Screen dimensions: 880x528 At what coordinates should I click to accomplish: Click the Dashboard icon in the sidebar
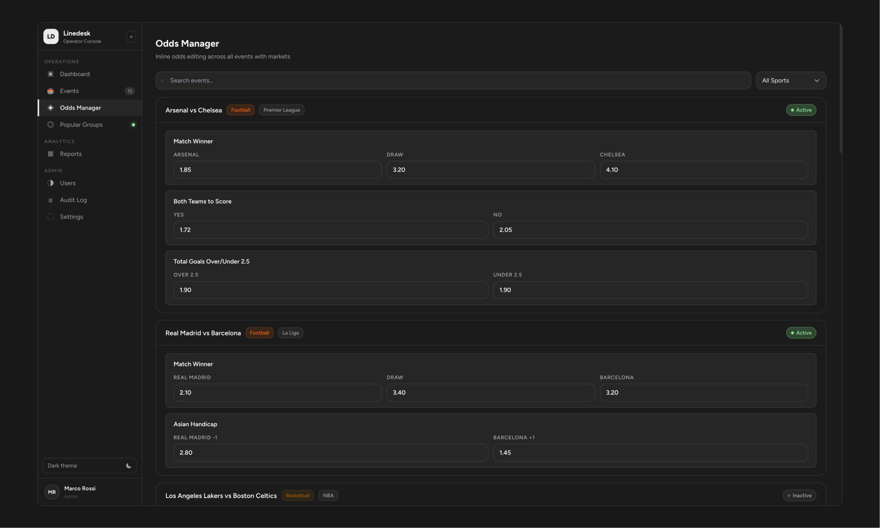pyautogui.click(x=50, y=74)
